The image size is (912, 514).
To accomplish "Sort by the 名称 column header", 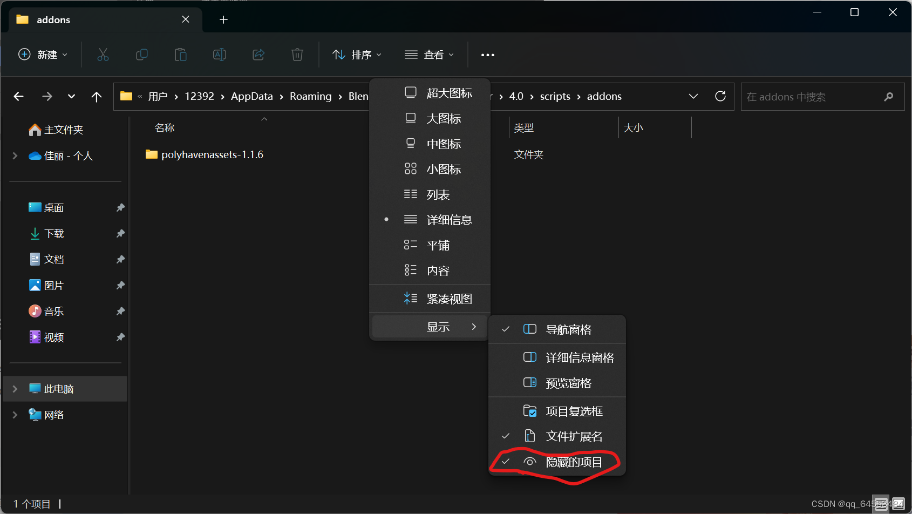I will pos(165,128).
